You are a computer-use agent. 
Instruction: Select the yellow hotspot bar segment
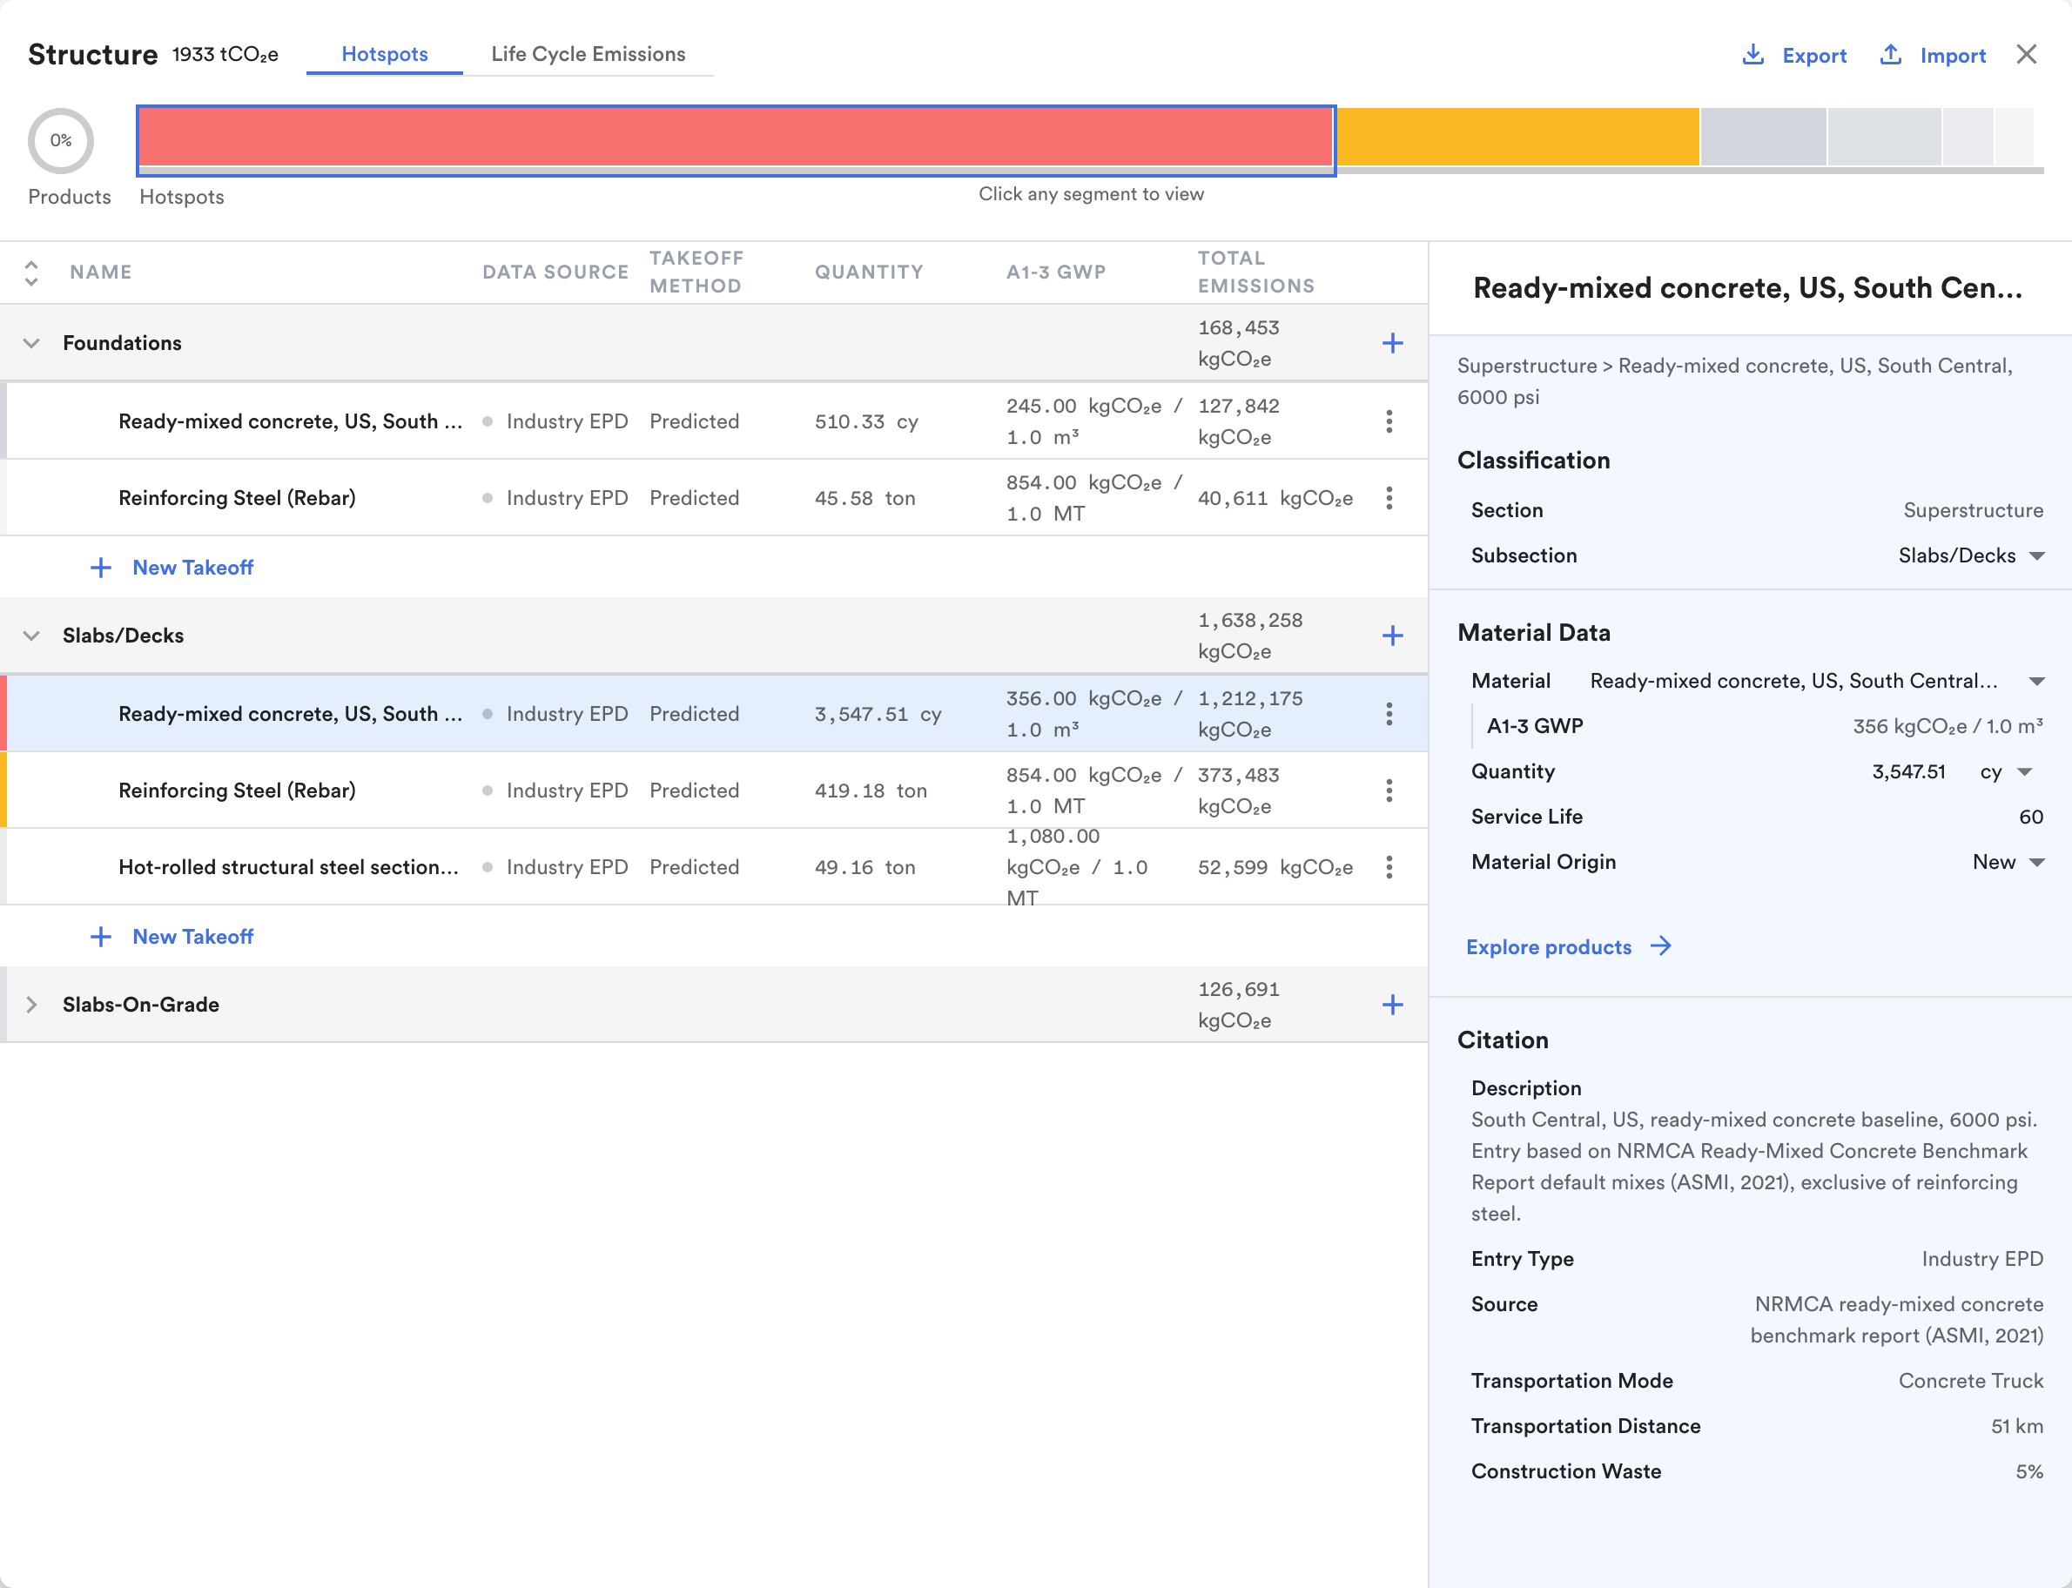point(1518,136)
